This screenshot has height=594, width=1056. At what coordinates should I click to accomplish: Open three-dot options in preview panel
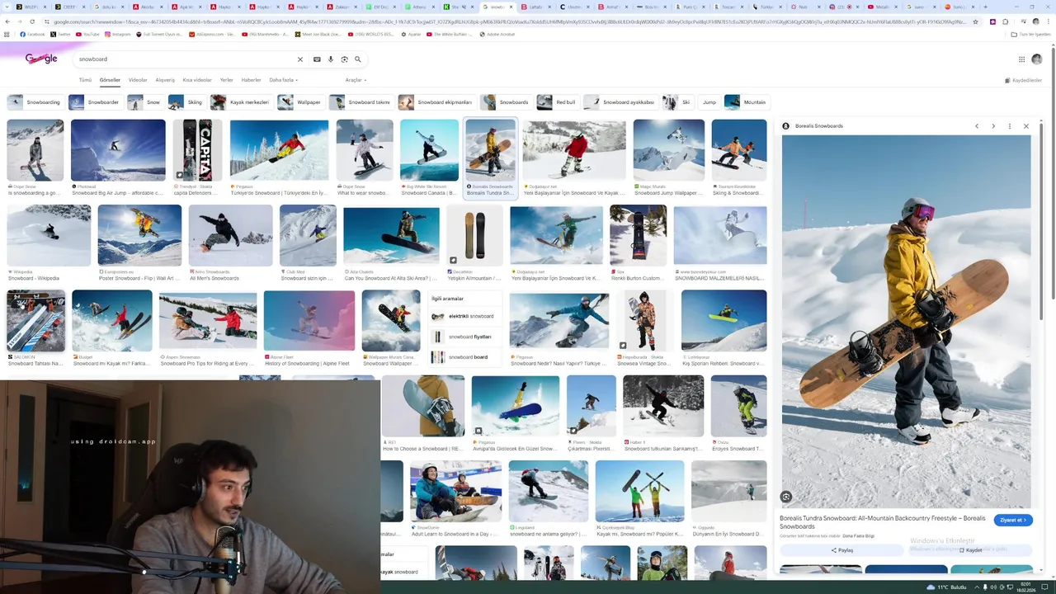(1010, 126)
